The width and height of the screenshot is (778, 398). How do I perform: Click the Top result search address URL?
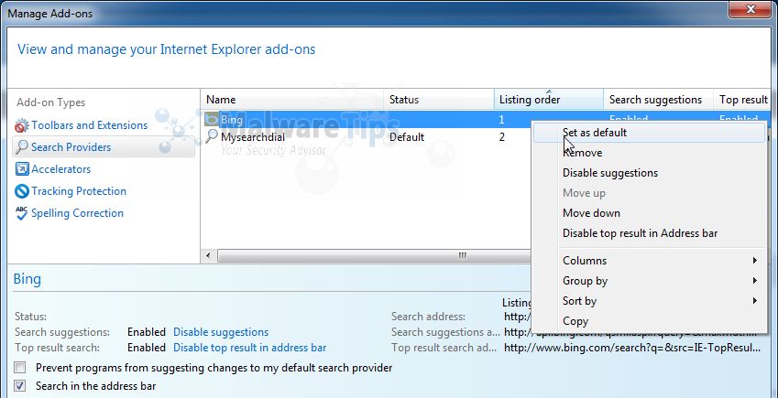pyautogui.click(x=632, y=348)
